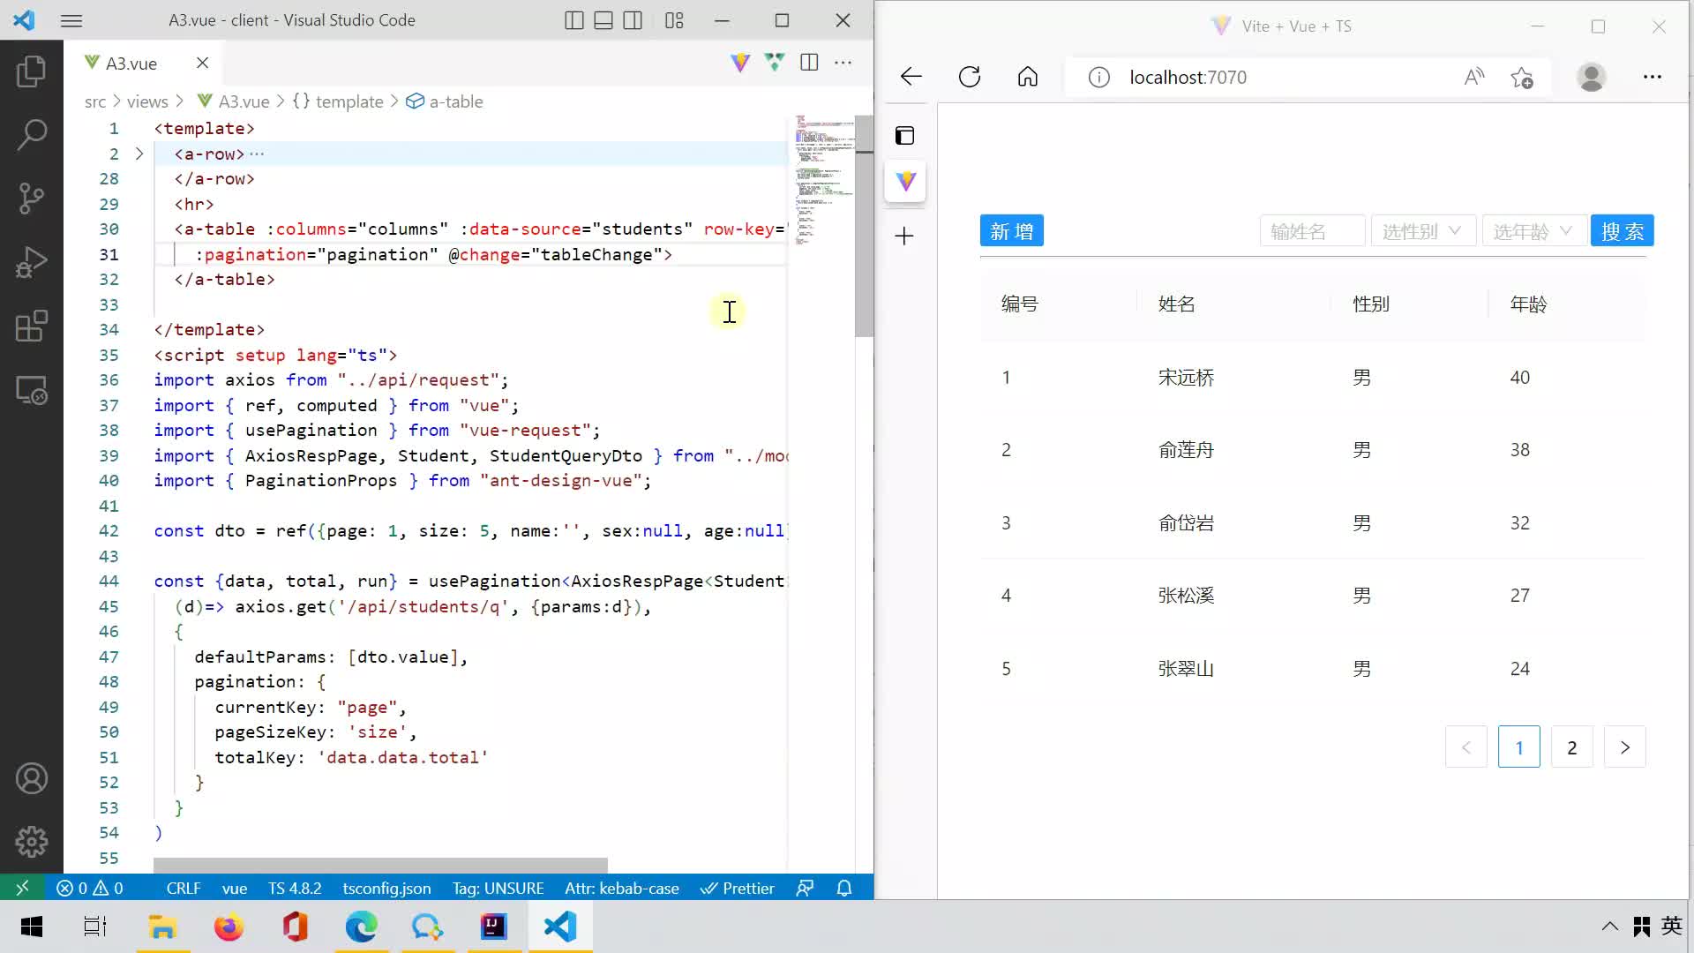Open the 选年龄 dropdown
1694x953 pixels.
[x=1534, y=231]
